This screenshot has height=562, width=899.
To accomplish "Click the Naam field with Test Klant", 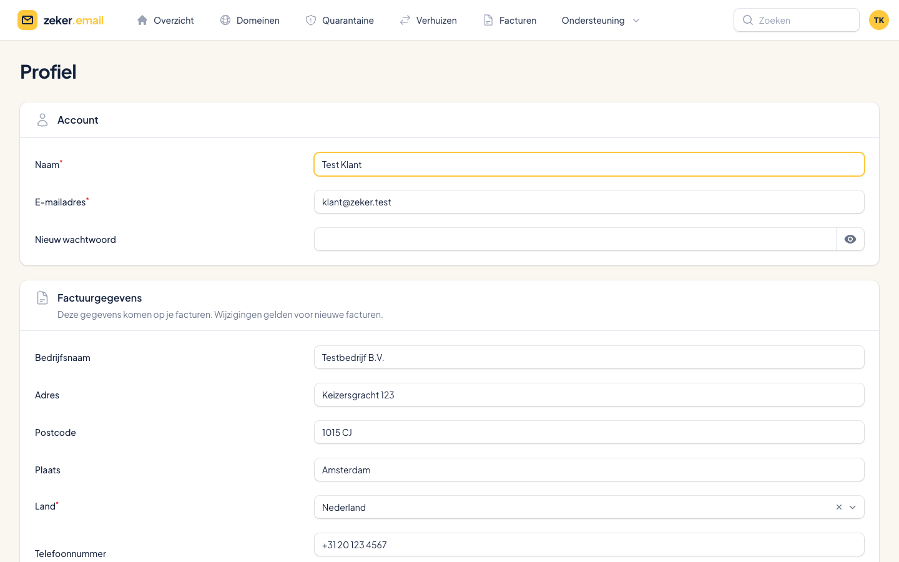I will [x=589, y=164].
